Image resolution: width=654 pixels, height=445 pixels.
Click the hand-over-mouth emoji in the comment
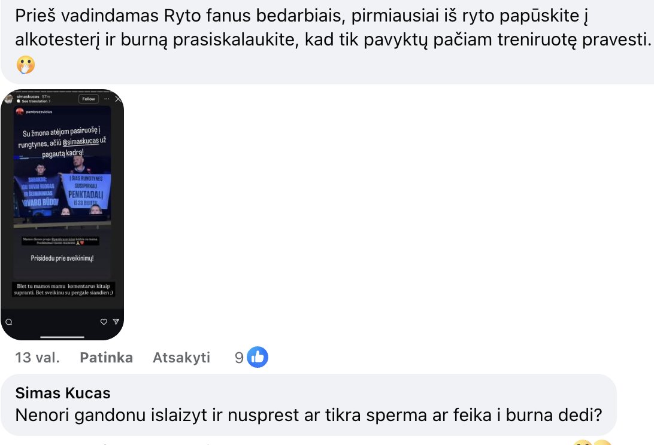(25, 65)
